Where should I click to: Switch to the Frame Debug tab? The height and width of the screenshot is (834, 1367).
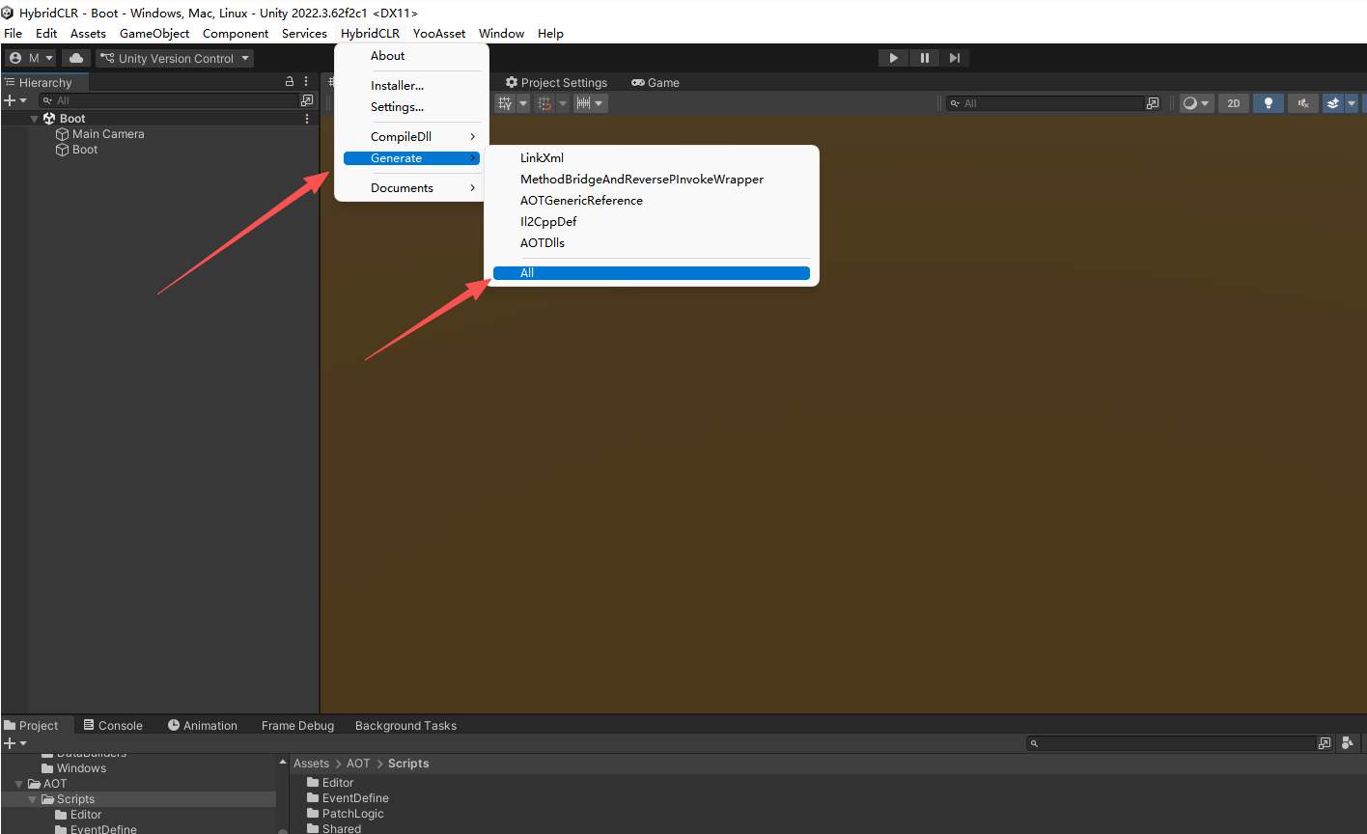(x=297, y=726)
